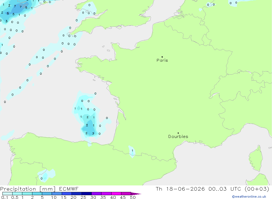
Task: Click the legend scale label '25'
Action: (84, 197)
